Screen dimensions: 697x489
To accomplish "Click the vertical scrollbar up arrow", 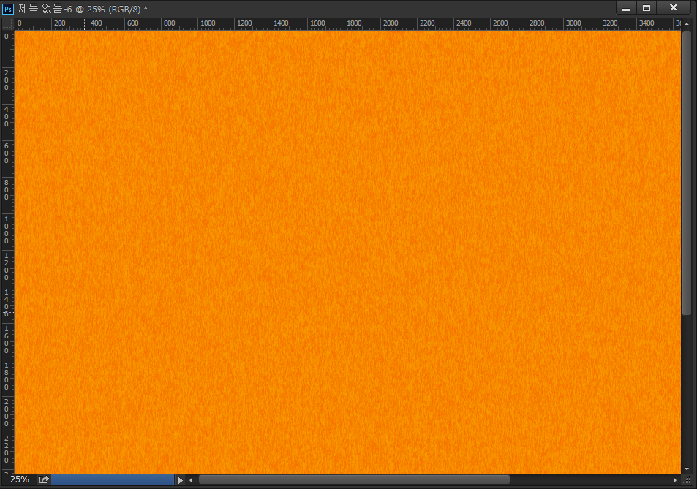I will tap(687, 24).
